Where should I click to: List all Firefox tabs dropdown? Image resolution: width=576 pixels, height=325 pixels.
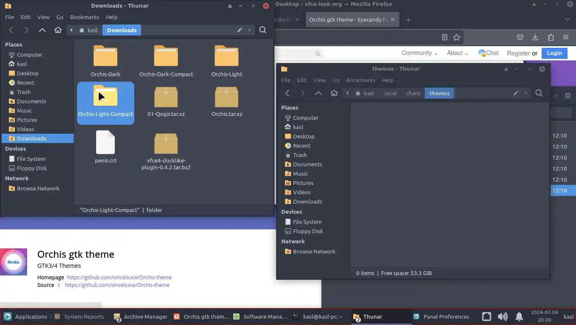click(568, 19)
